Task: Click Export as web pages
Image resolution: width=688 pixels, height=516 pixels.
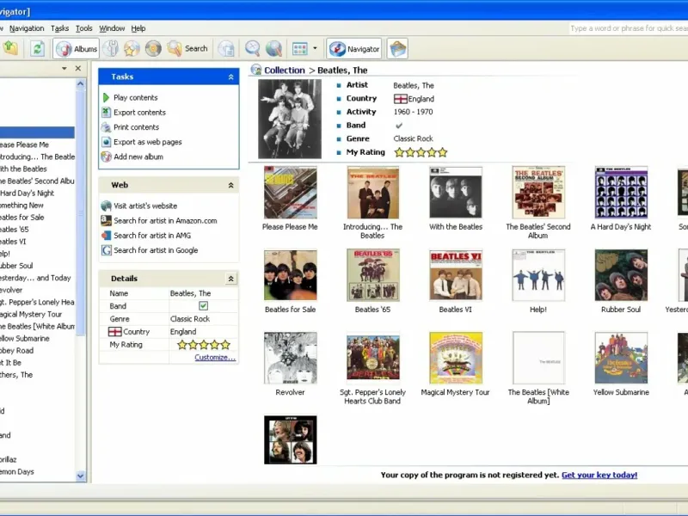Action: tap(147, 142)
